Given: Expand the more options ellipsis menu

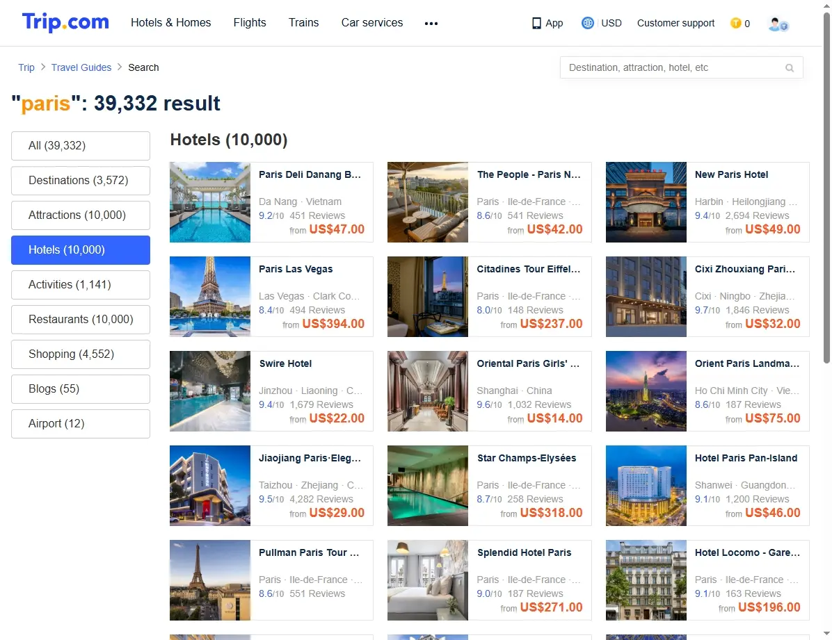Looking at the screenshot, I should (x=431, y=24).
